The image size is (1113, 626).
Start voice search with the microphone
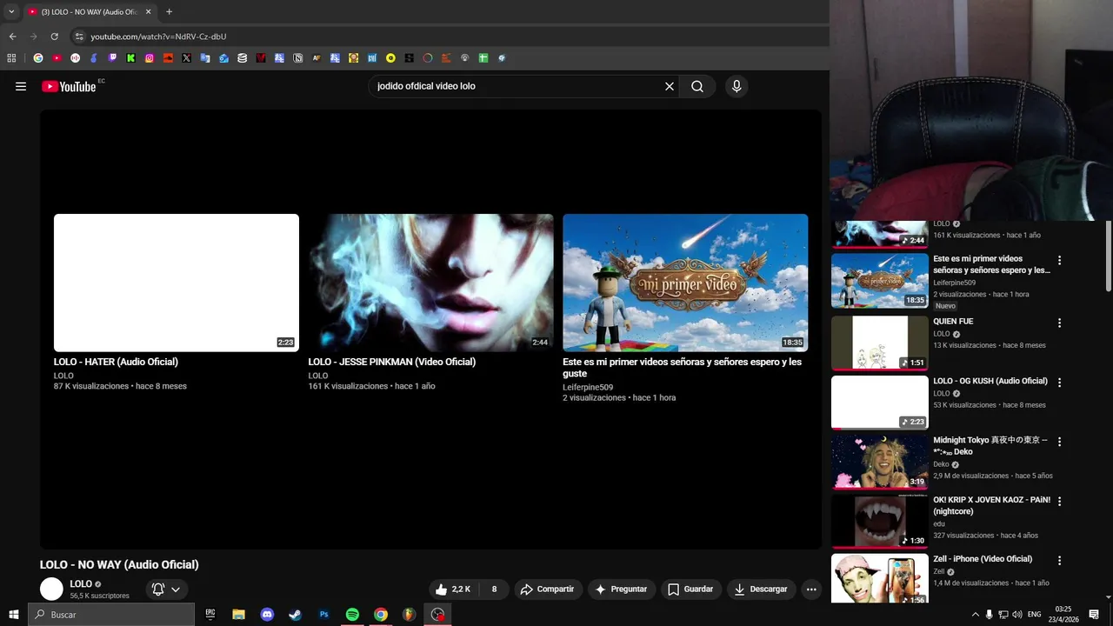click(736, 86)
